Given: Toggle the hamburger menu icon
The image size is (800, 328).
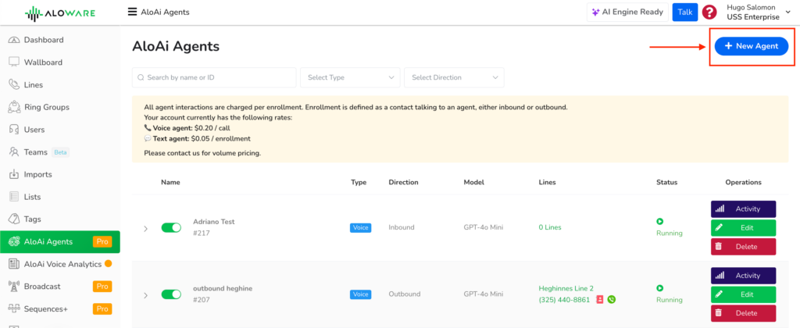Looking at the screenshot, I should click(x=132, y=12).
